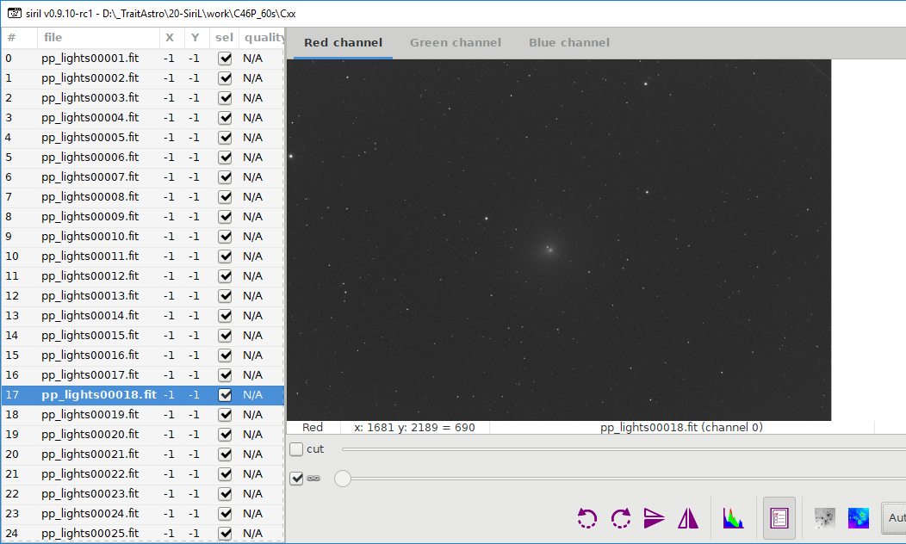This screenshot has width=906, height=544.
Task: Click the Siril app icon in title bar
Action: pyautogui.click(x=15, y=13)
